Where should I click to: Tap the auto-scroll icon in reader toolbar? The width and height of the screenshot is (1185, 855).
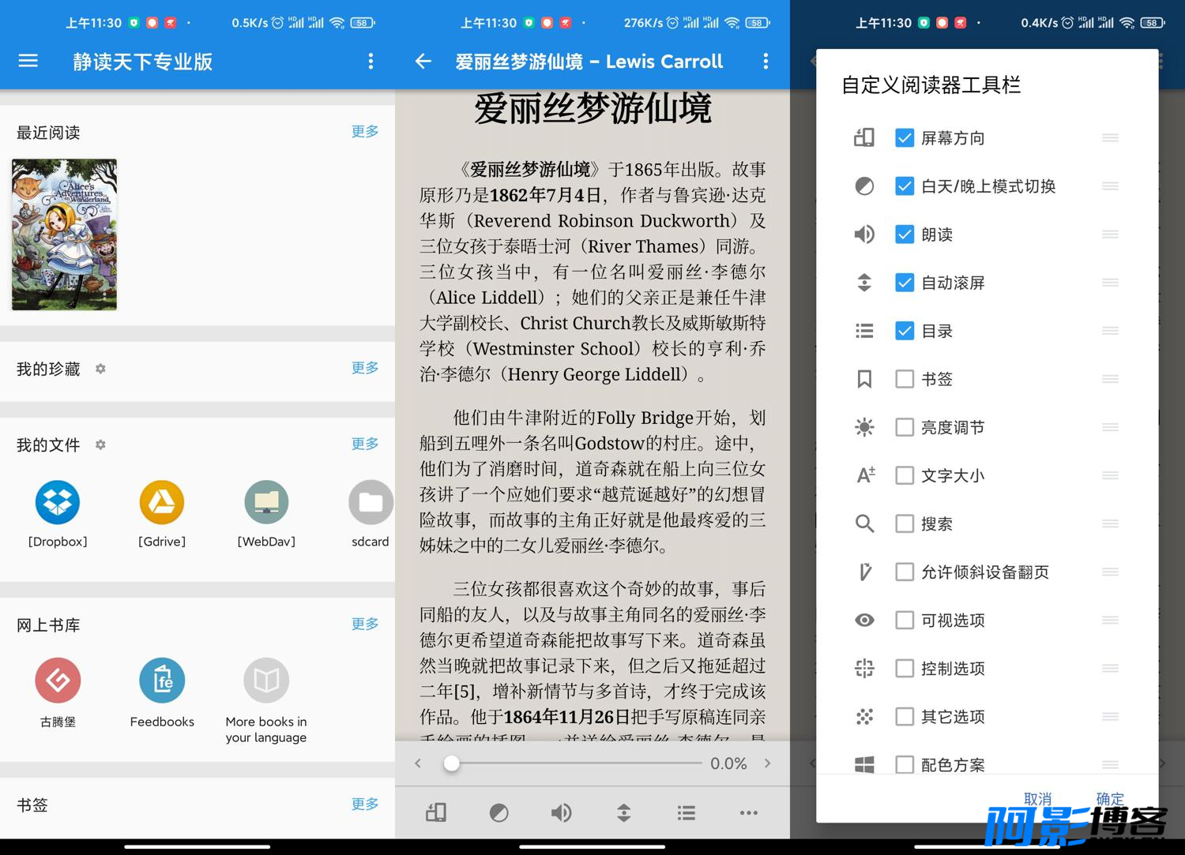click(x=623, y=812)
